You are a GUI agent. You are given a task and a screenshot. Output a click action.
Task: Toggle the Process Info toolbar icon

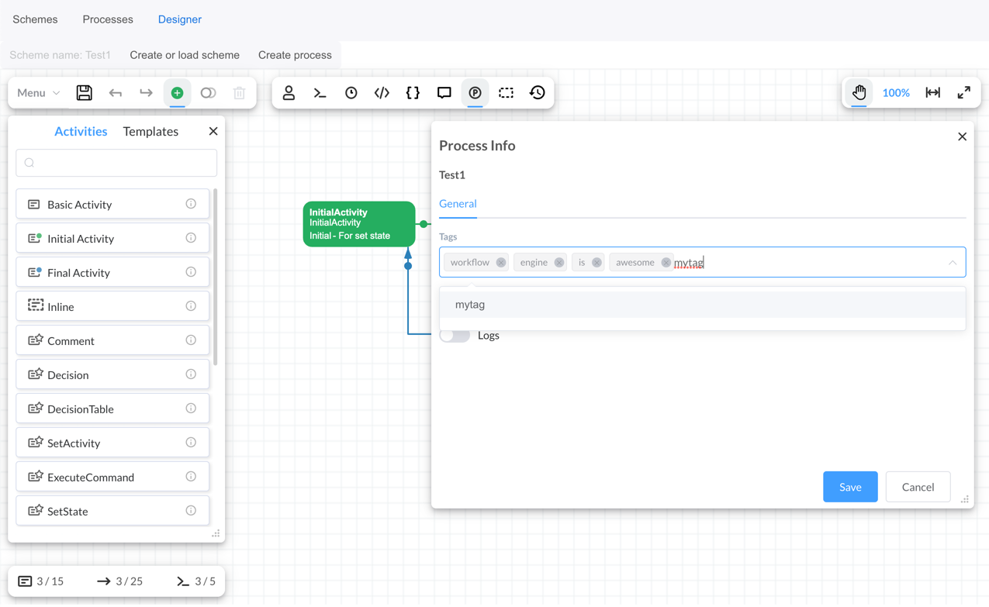point(475,93)
